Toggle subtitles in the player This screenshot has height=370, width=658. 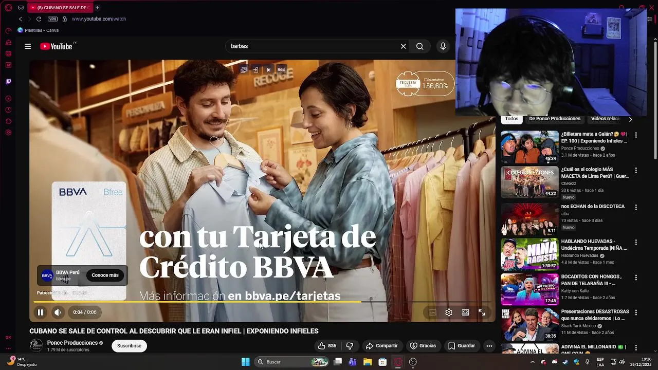pos(432,312)
